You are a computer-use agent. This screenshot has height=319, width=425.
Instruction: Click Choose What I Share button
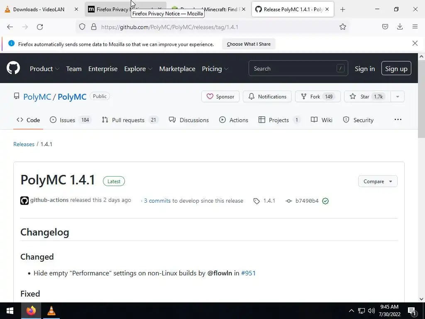tap(249, 44)
